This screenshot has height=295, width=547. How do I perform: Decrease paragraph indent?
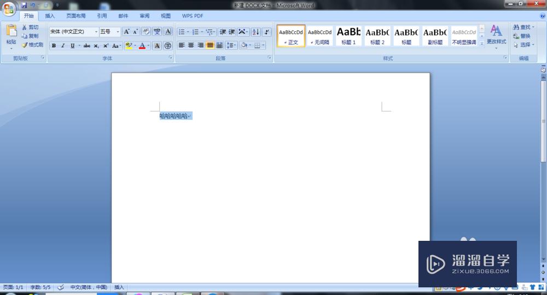[x=223, y=32]
